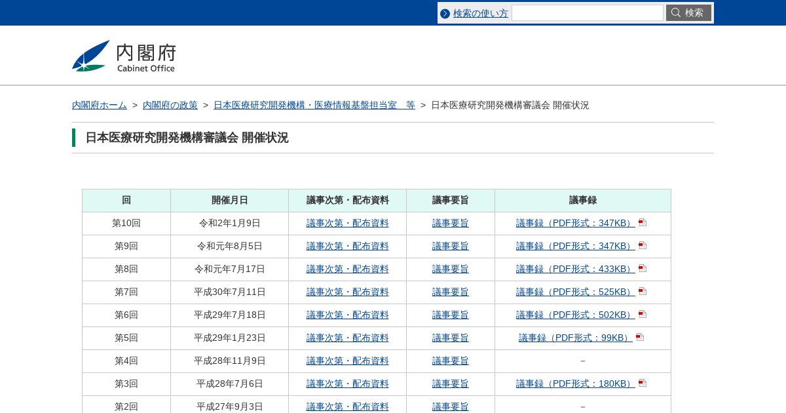This screenshot has width=786, height=413.
Task: Open 議事録 PDF 525KB link
Action: (x=576, y=292)
